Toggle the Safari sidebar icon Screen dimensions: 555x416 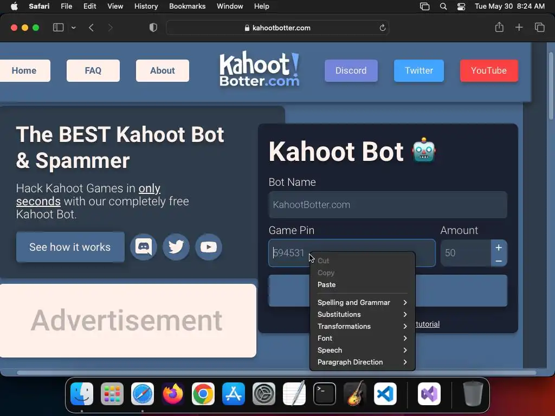[x=58, y=28]
